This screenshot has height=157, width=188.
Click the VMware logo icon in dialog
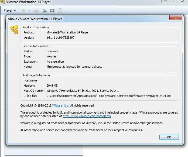[x=14, y=29]
